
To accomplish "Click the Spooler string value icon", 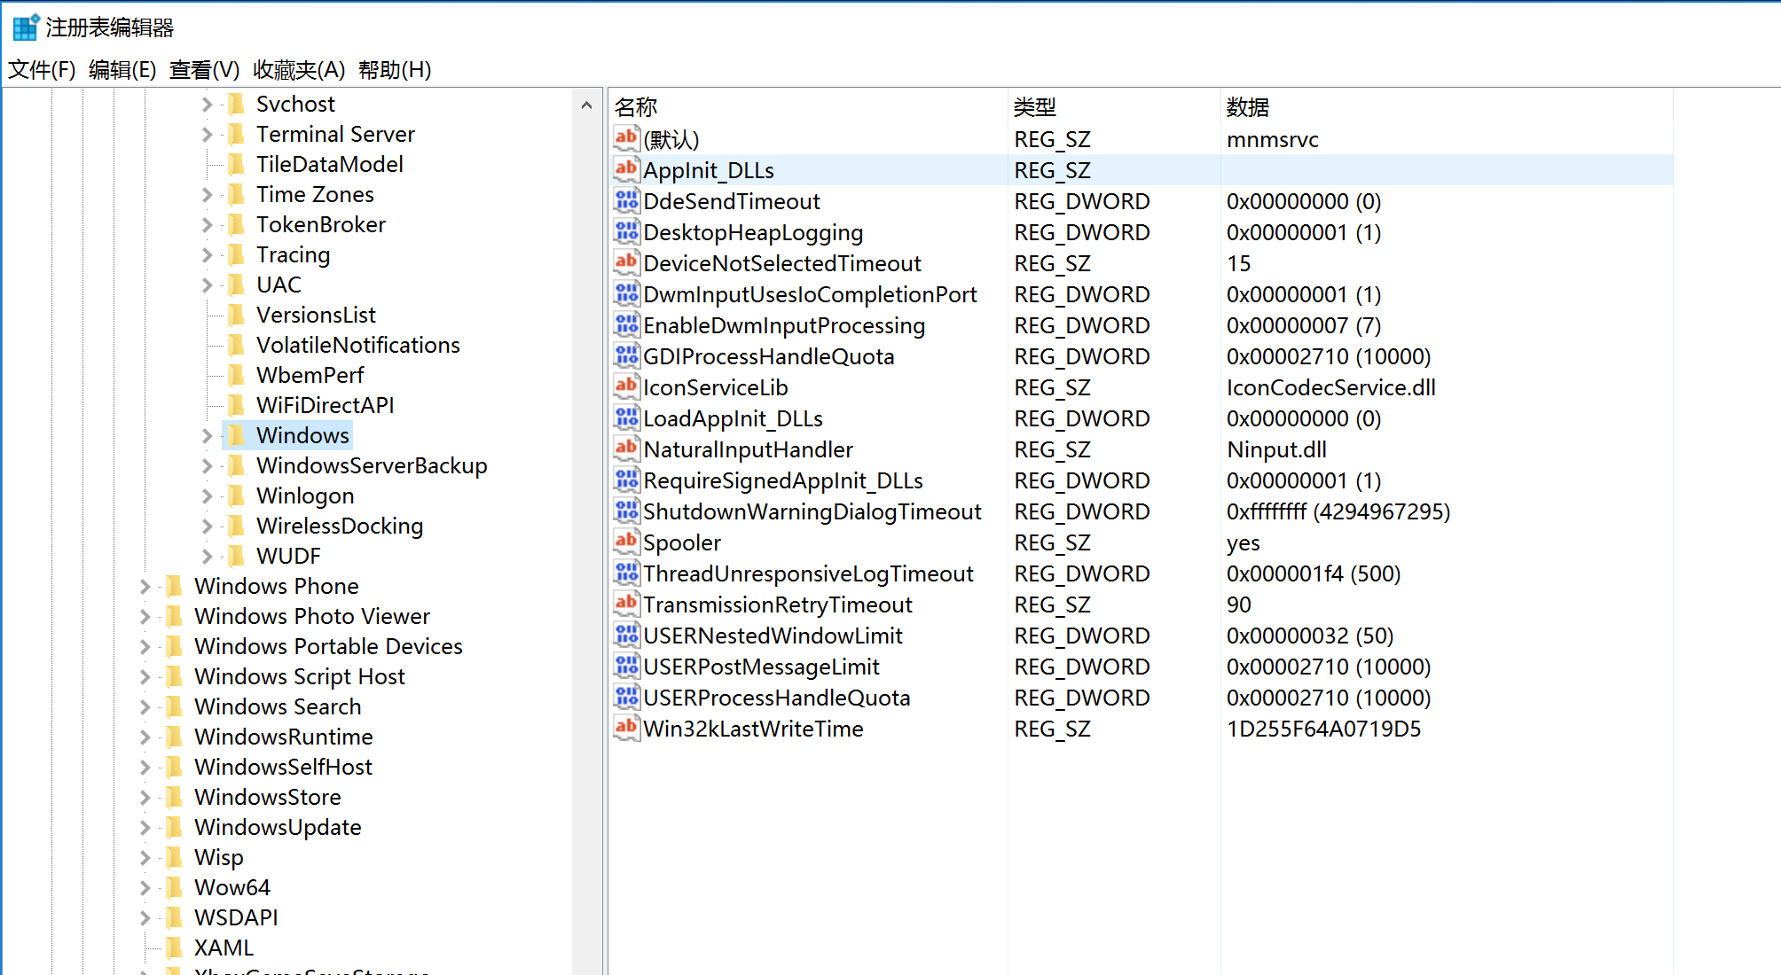I will tap(626, 542).
